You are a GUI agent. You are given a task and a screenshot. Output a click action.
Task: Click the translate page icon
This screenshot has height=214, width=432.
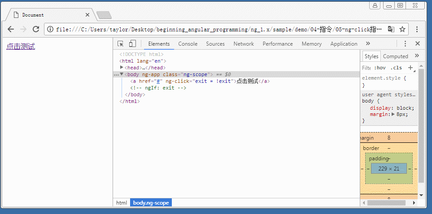click(x=391, y=29)
